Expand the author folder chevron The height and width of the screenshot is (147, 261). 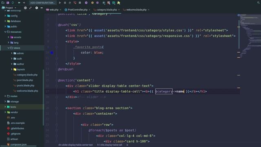[x=12, y=64]
